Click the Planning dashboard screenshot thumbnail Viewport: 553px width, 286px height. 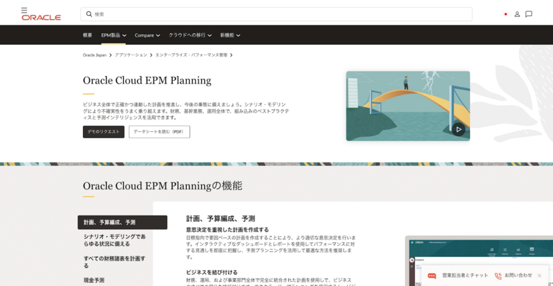point(479,261)
